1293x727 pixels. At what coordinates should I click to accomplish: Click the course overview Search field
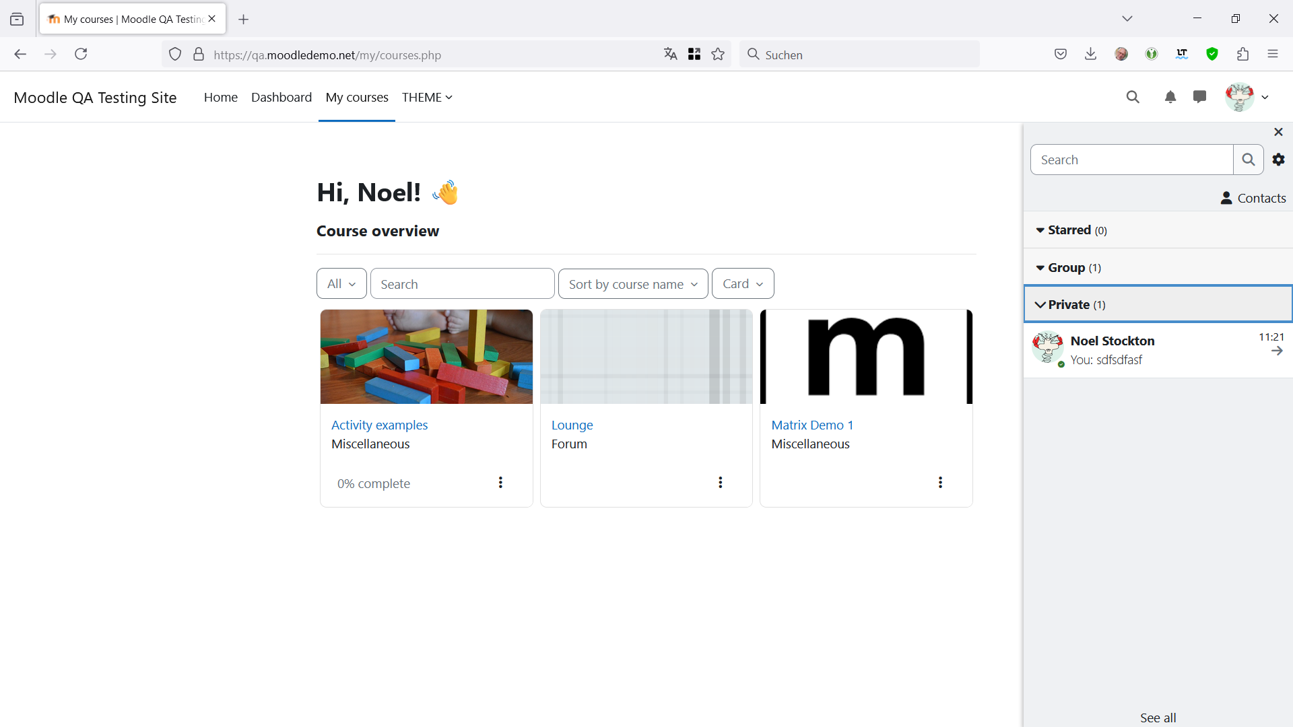tap(462, 283)
